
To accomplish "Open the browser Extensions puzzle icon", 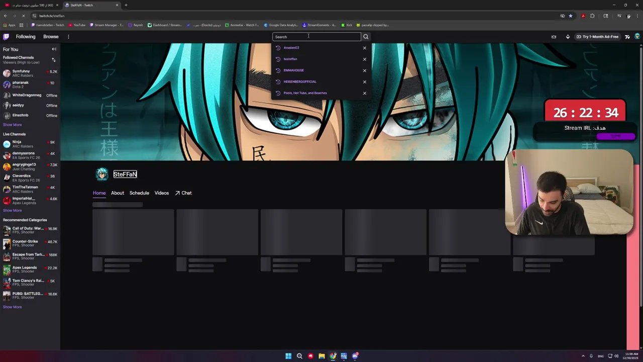I will (592, 16).
